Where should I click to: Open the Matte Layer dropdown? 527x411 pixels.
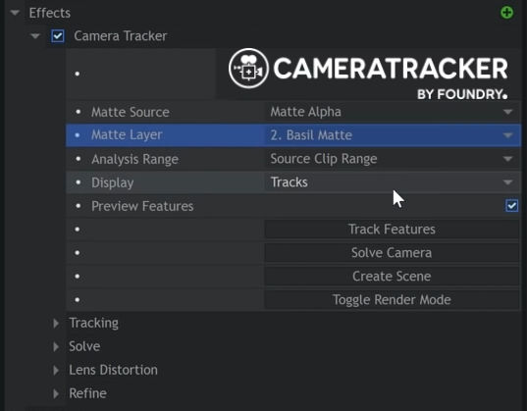coord(392,135)
